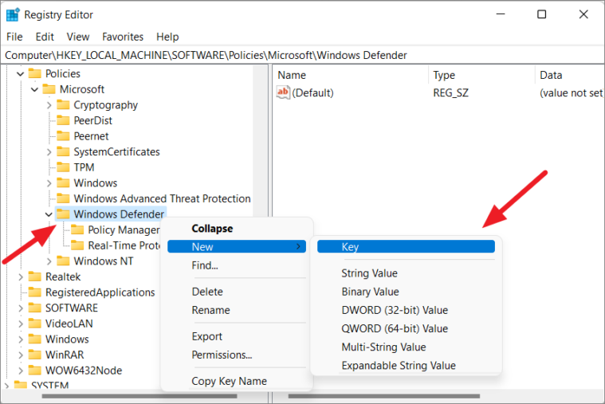Open Permissions... from the context menu
This screenshot has height=404, width=605.
point(237,355)
